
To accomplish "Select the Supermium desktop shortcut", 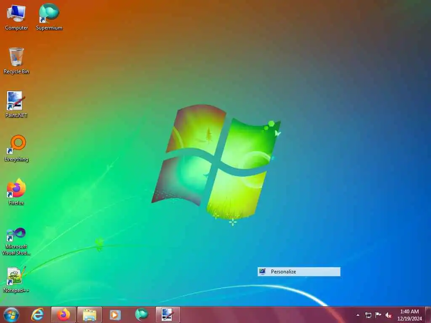I will click(x=49, y=17).
